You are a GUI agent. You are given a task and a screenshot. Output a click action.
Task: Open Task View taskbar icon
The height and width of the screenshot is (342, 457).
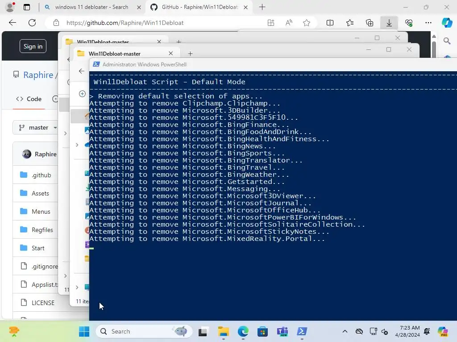coord(203,331)
